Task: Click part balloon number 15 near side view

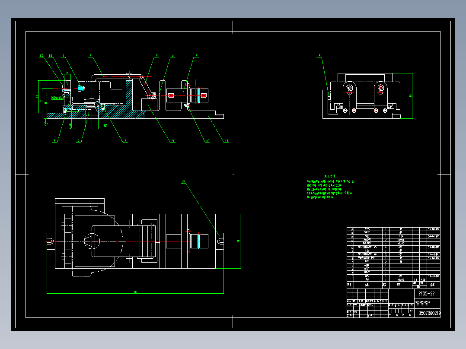Action: 319,56
